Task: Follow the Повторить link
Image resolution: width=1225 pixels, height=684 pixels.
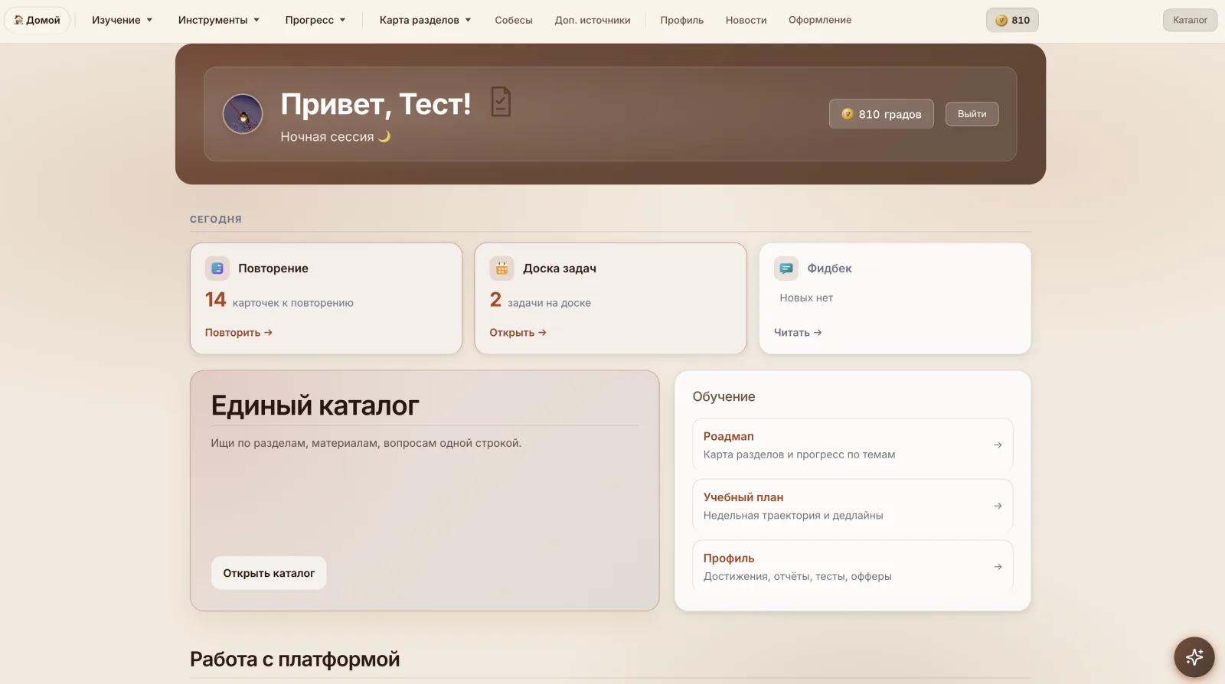Action: (x=239, y=333)
